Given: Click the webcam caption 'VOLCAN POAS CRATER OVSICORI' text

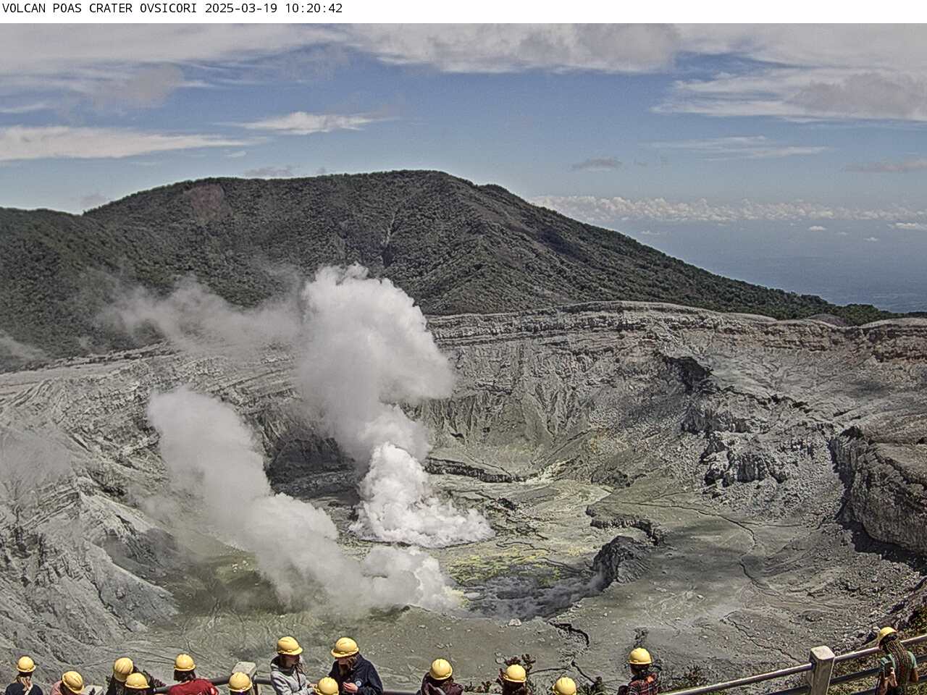Looking at the screenshot, I should [101, 9].
